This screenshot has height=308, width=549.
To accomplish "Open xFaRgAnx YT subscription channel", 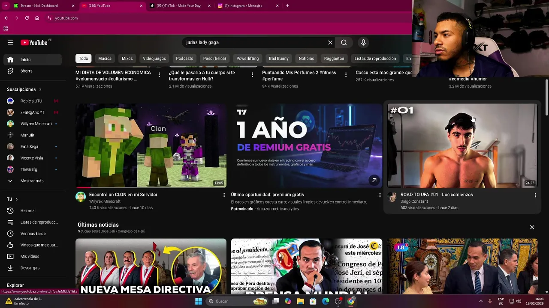I will (33, 112).
